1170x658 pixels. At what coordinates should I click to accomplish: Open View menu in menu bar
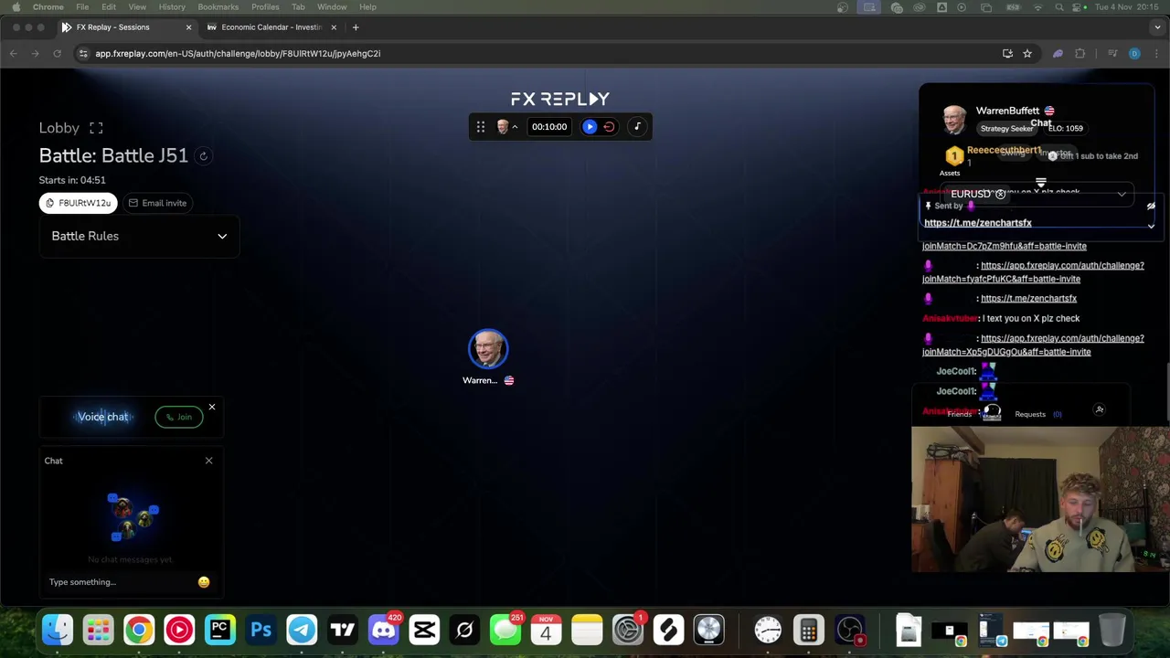pyautogui.click(x=137, y=7)
